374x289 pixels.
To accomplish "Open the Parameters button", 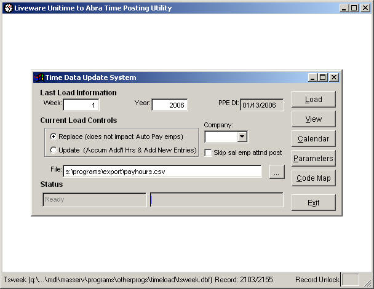I will tap(314, 158).
